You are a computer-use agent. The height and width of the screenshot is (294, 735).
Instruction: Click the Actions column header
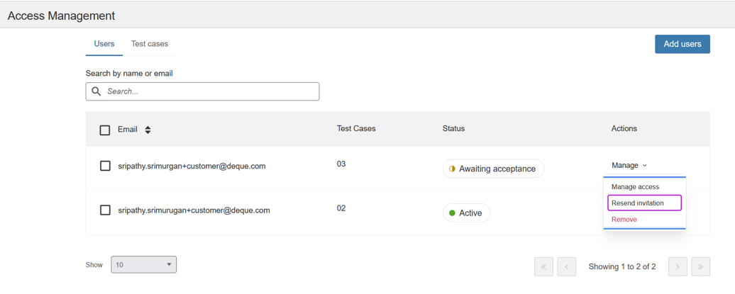point(624,128)
